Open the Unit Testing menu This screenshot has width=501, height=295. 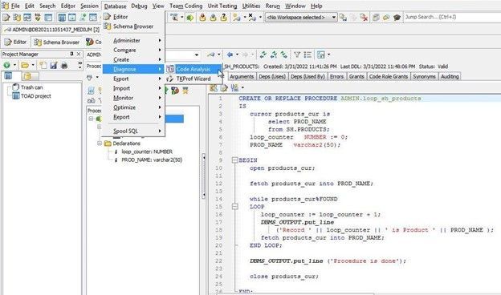[222, 6]
